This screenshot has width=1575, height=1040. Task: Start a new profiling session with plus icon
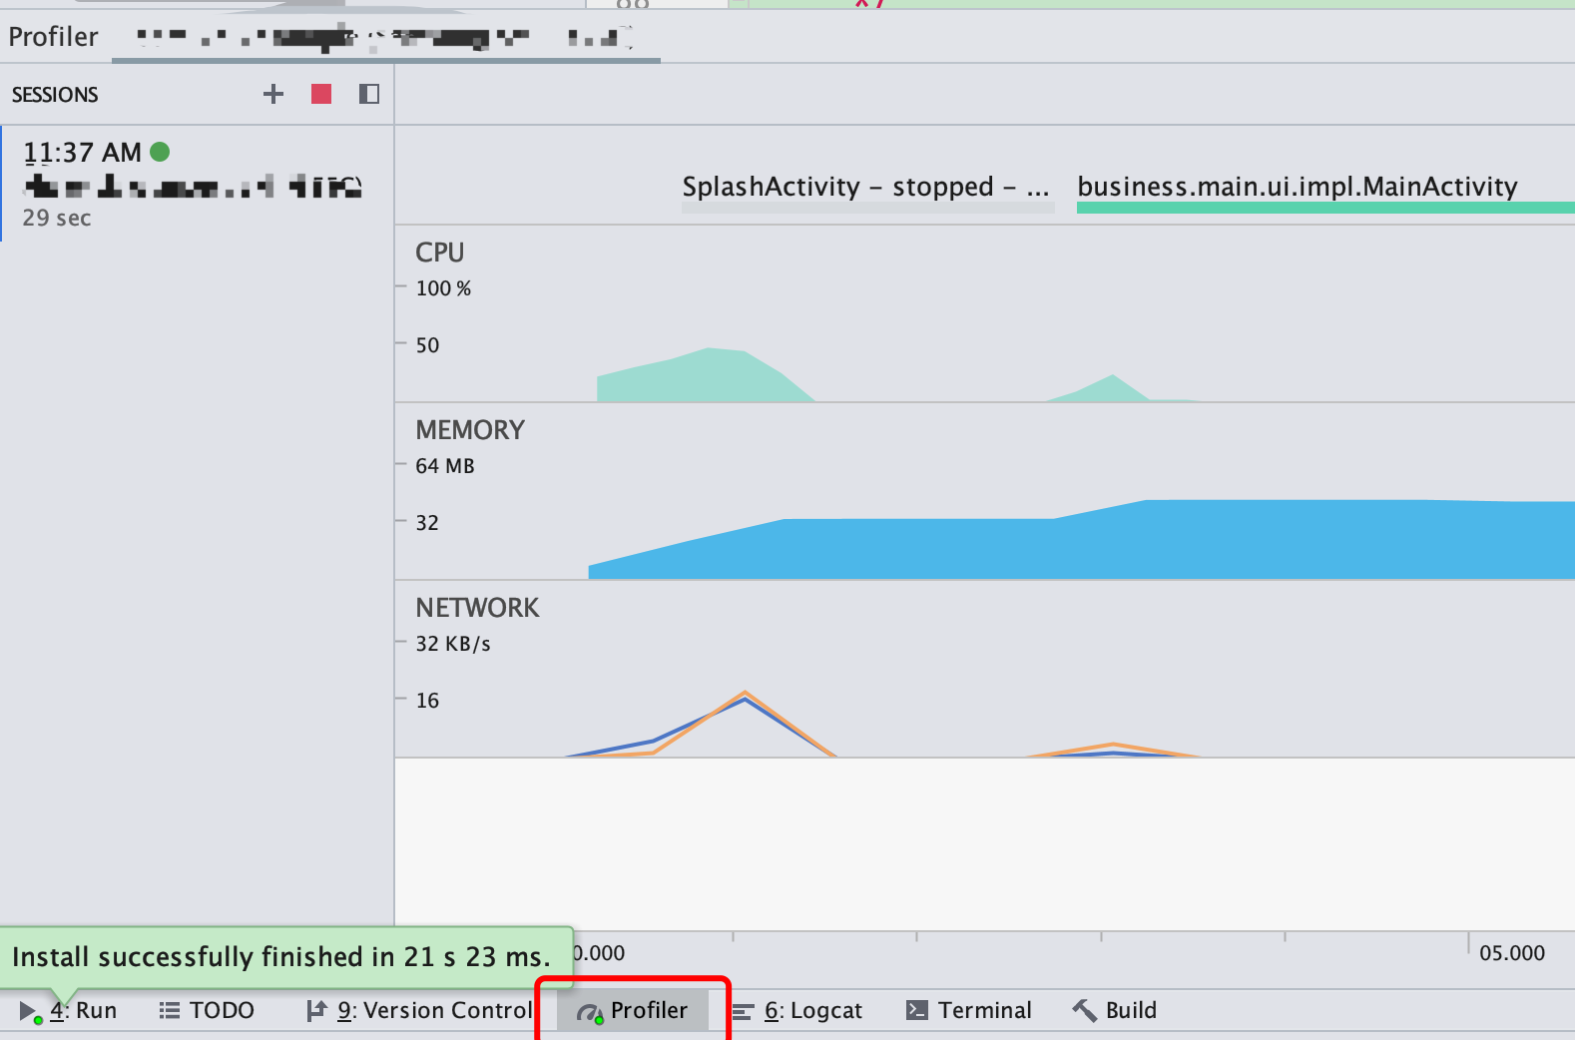pos(273,94)
